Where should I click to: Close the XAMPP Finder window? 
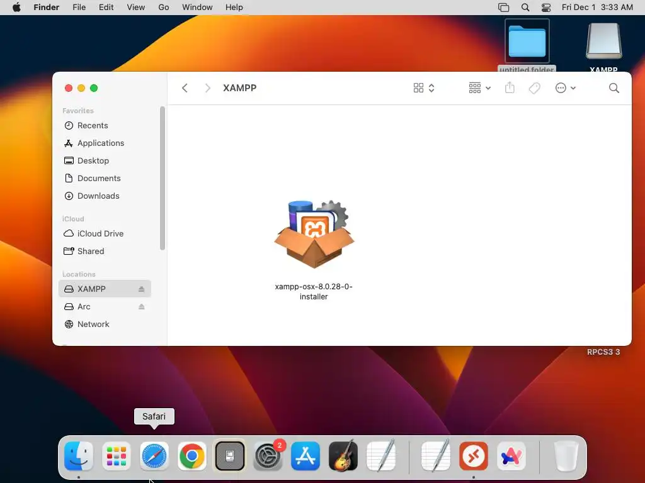[69, 88]
